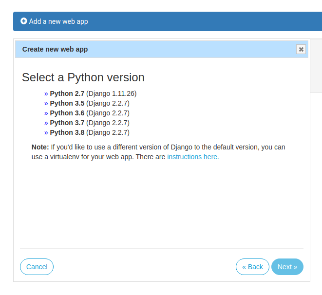The width and height of the screenshot is (322, 295).
Task: Choose Python 3.5 option
Action: [87, 103]
